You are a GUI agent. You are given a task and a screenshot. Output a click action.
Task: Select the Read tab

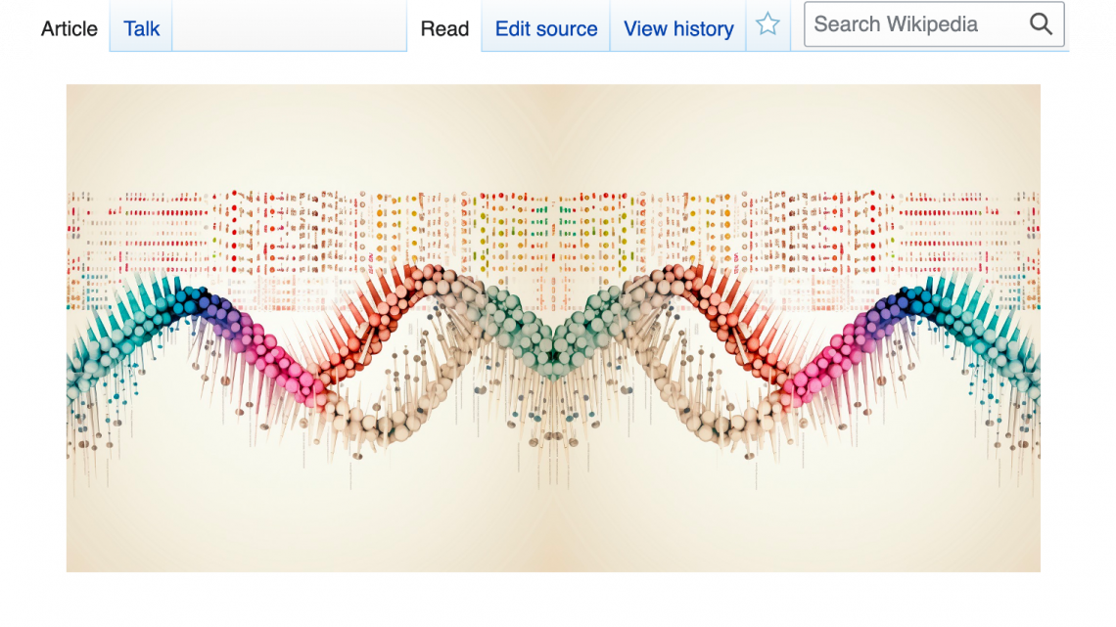click(444, 28)
